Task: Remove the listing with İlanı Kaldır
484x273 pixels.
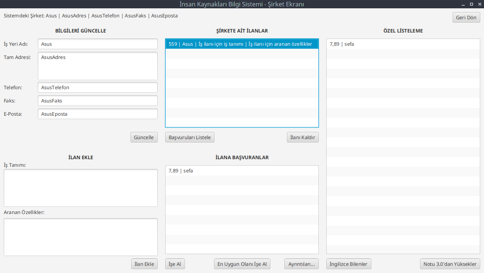Action: (x=302, y=137)
